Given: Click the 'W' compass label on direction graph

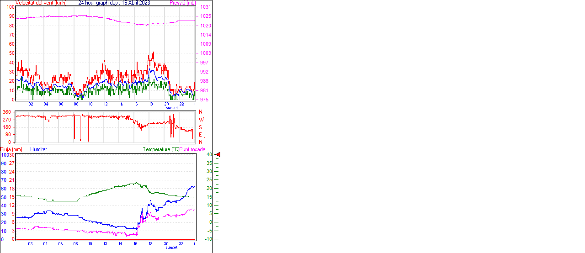Looking at the screenshot, I should coord(201,120).
